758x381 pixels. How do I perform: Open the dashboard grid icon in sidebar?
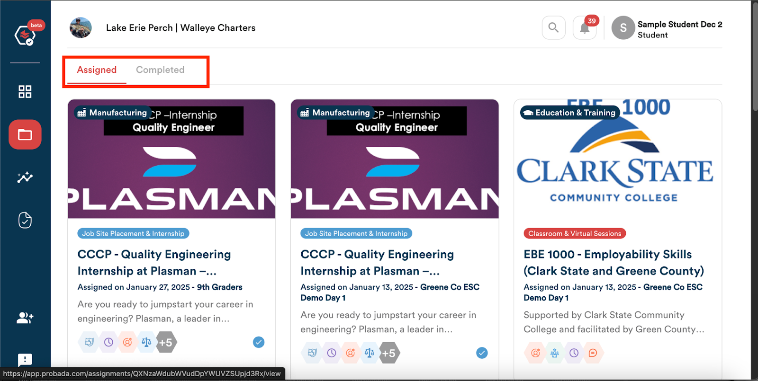pyautogui.click(x=25, y=91)
